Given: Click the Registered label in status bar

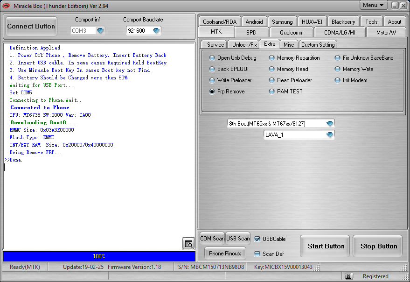Looking at the screenshot, I should [x=375, y=276].
